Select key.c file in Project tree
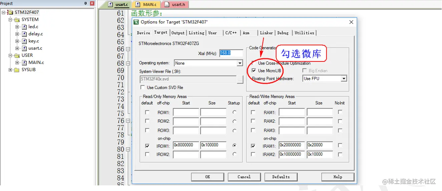The width and height of the screenshot is (442, 191). [x=34, y=41]
